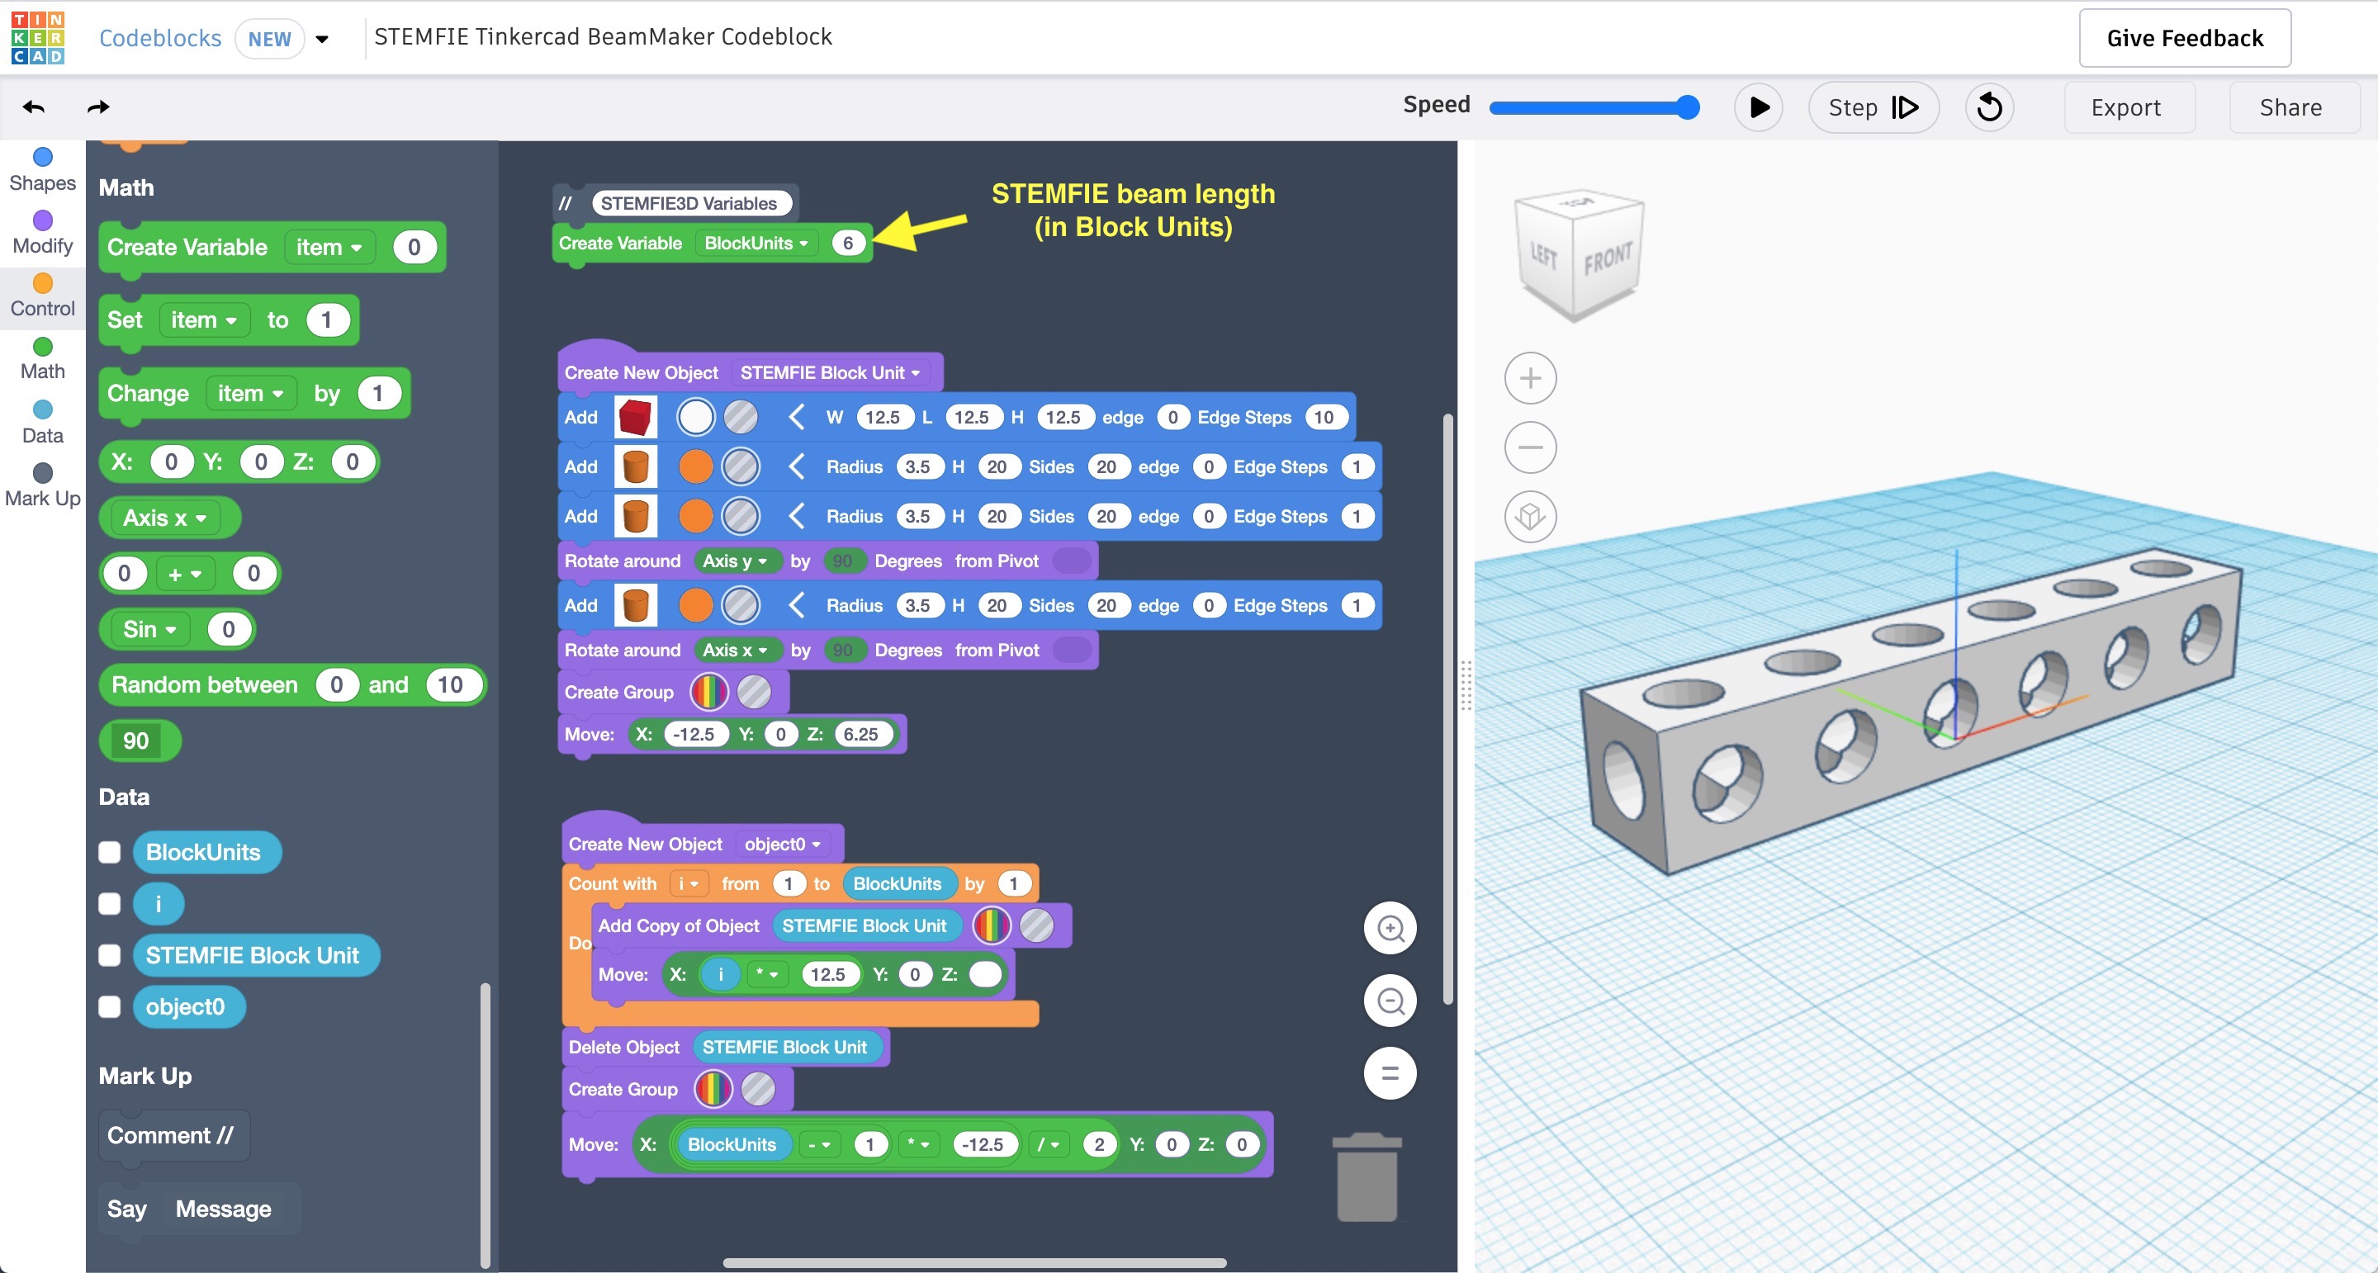Screen dimensions: 2378x1273
Task: Click multicolor swatch on first Create Group
Action: [709, 692]
